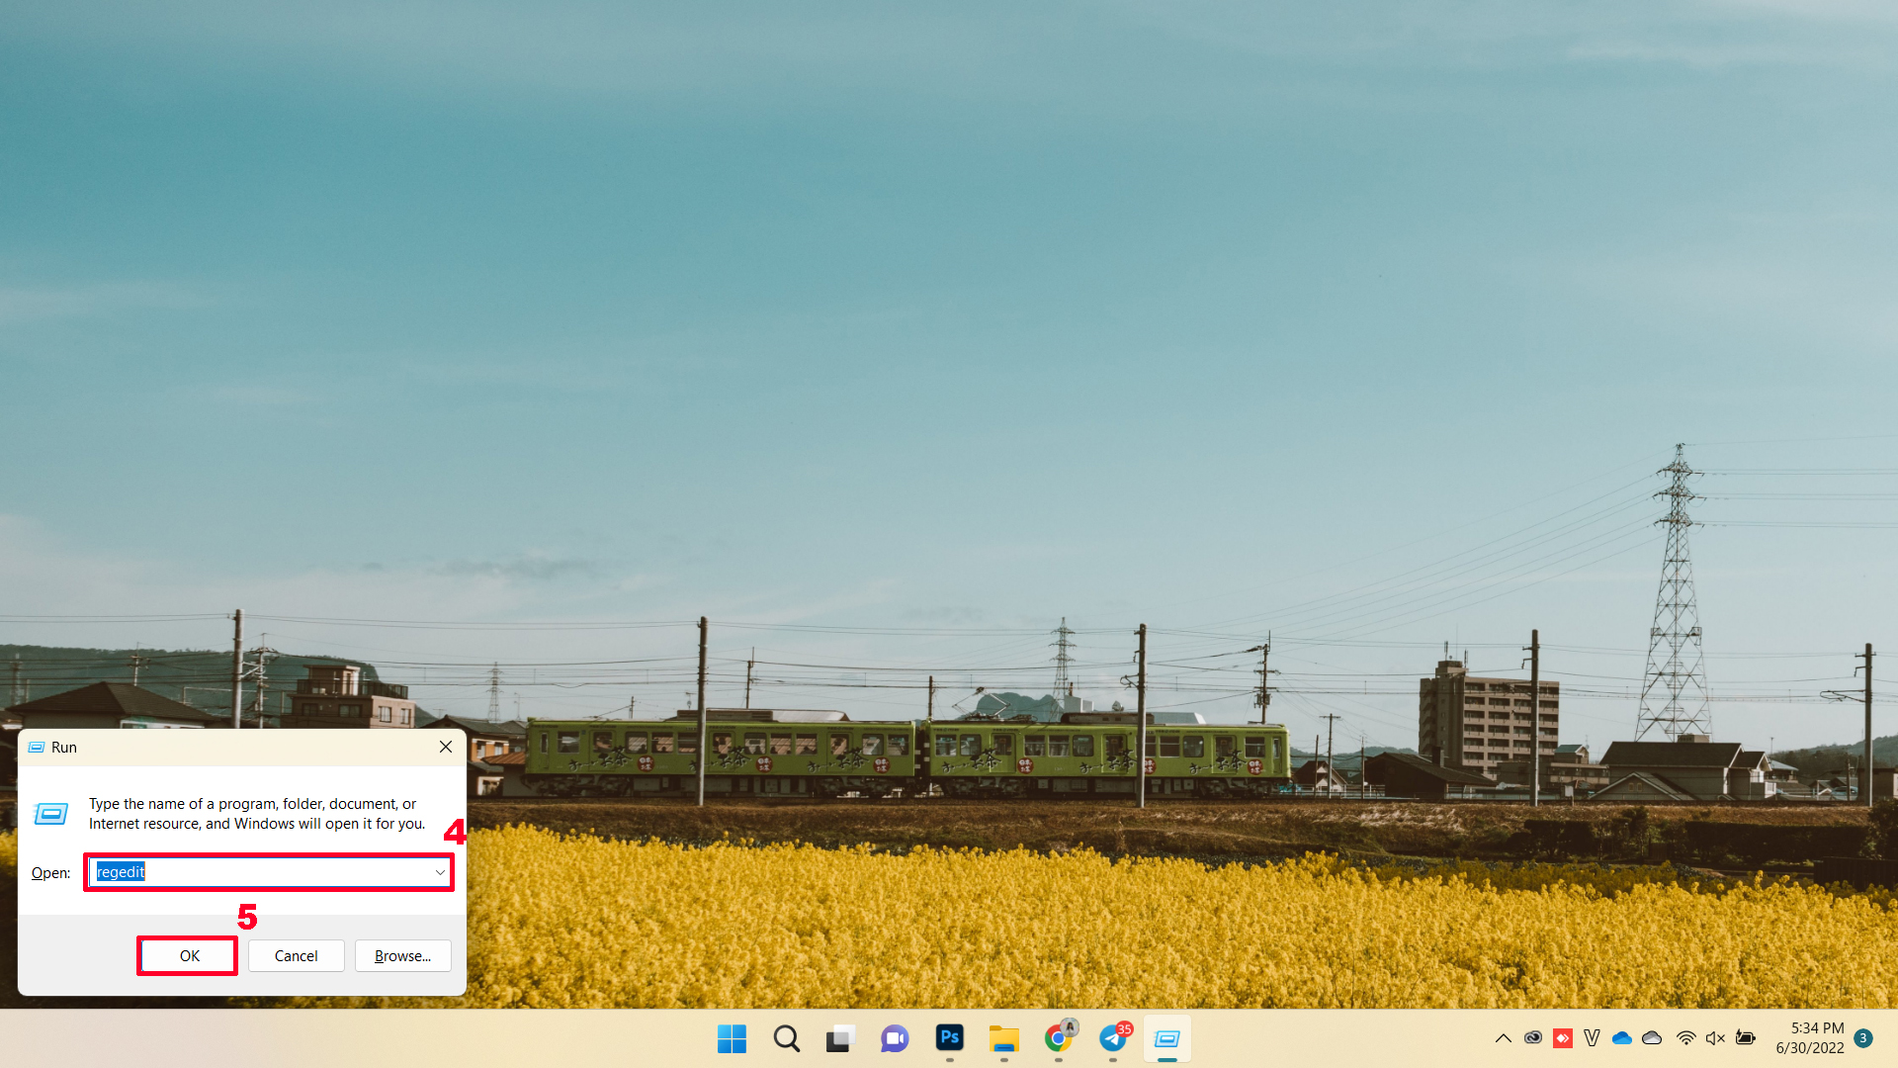This screenshot has height=1068, width=1898.
Task: Close the Run dialog window
Action: pyautogui.click(x=446, y=747)
